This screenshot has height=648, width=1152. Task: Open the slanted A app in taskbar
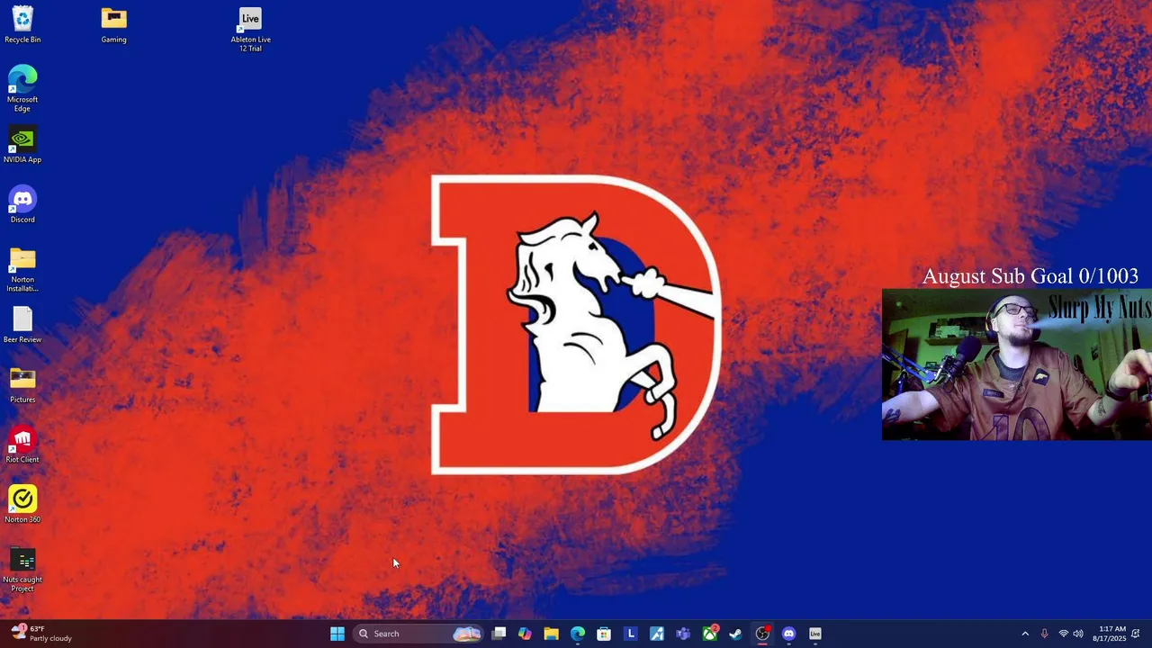click(x=657, y=634)
